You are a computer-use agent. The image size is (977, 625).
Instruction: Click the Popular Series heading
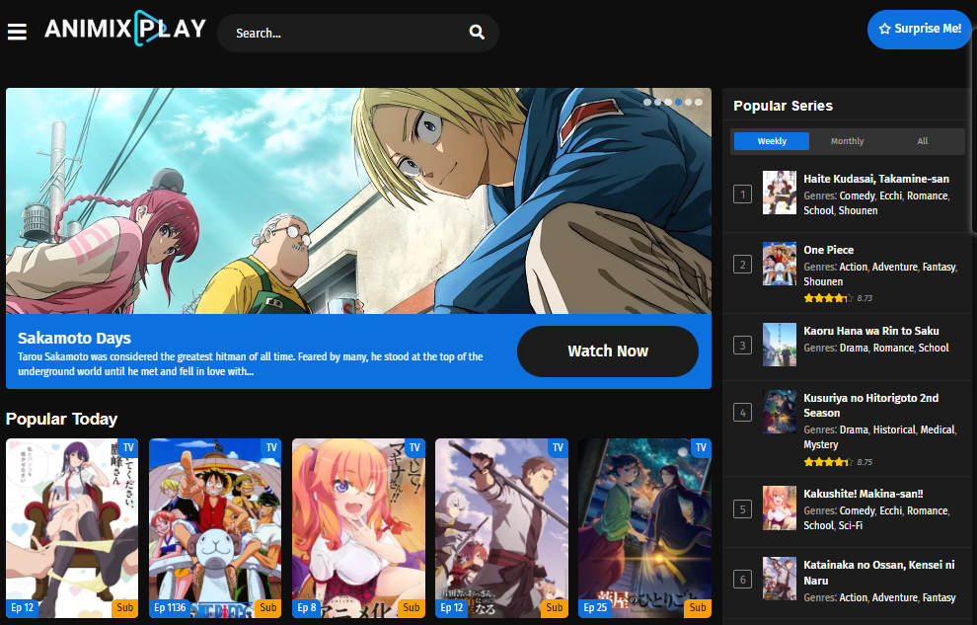783,106
